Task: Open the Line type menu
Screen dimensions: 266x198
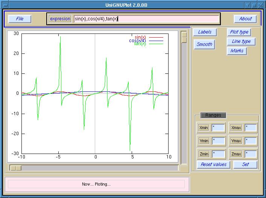Action: tap(241, 41)
